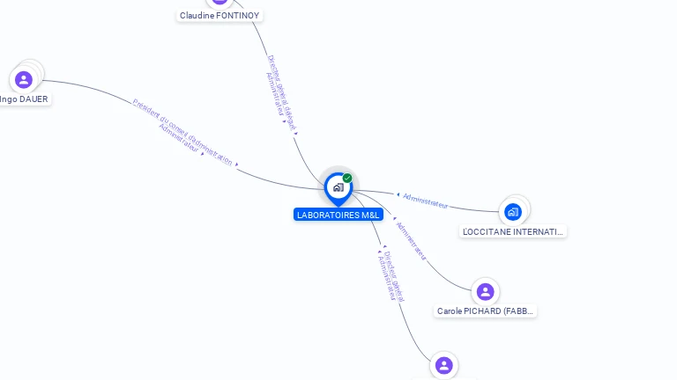Click the LABORATOIRES M&L central company pin icon

(x=338, y=188)
